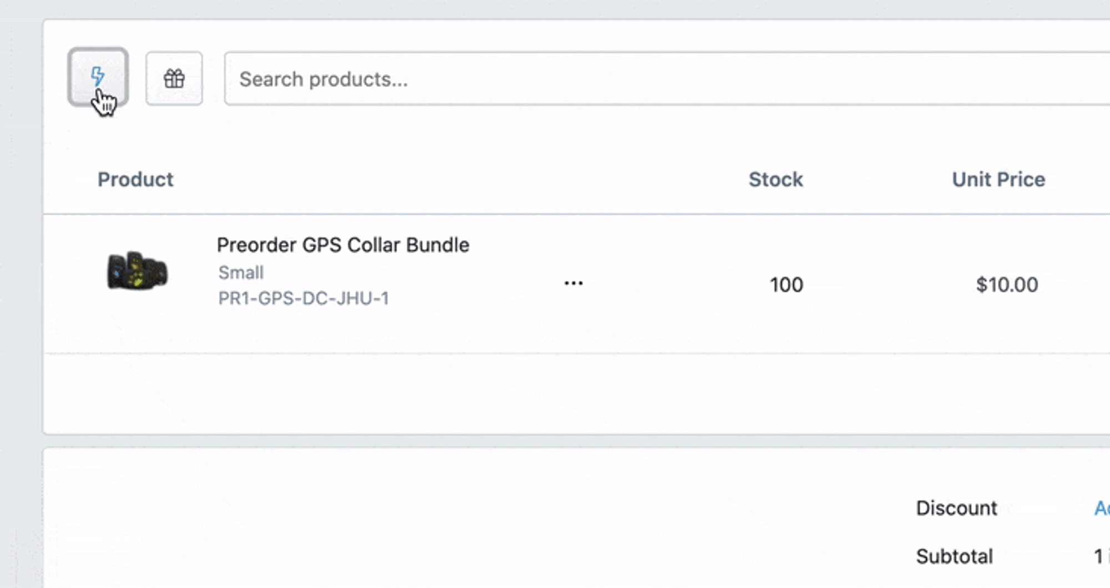Click the SKU PR1-GPS-DC-JHU-1 text
The width and height of the screenshot is (1110, 588).
304,298
